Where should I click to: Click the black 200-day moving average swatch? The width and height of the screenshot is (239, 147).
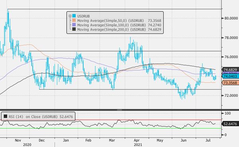[x=74, y=29]
